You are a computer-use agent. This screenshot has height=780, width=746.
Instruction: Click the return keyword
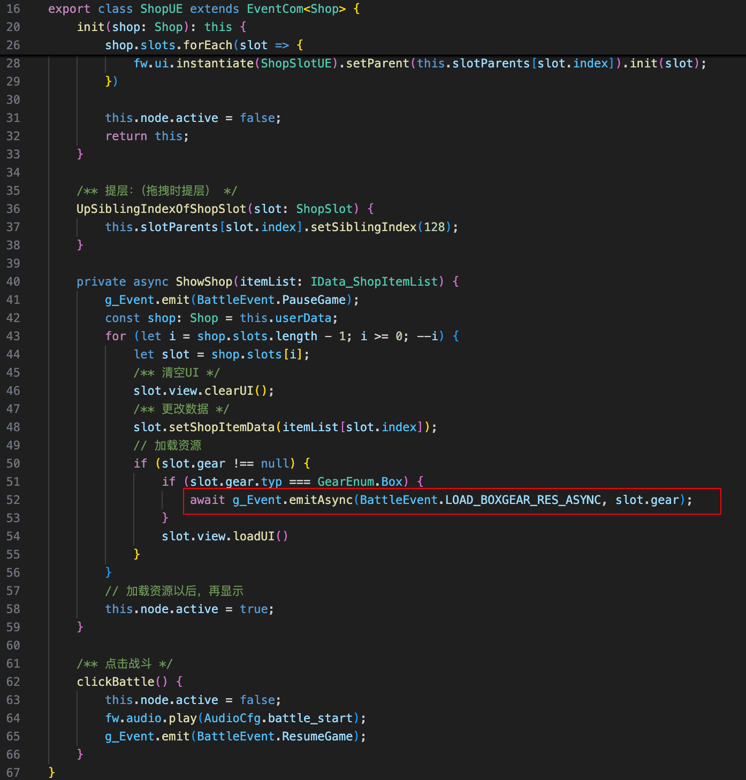click(126, 136)
